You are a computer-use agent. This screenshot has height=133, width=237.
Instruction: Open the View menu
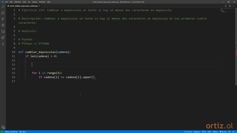[24, 2]
